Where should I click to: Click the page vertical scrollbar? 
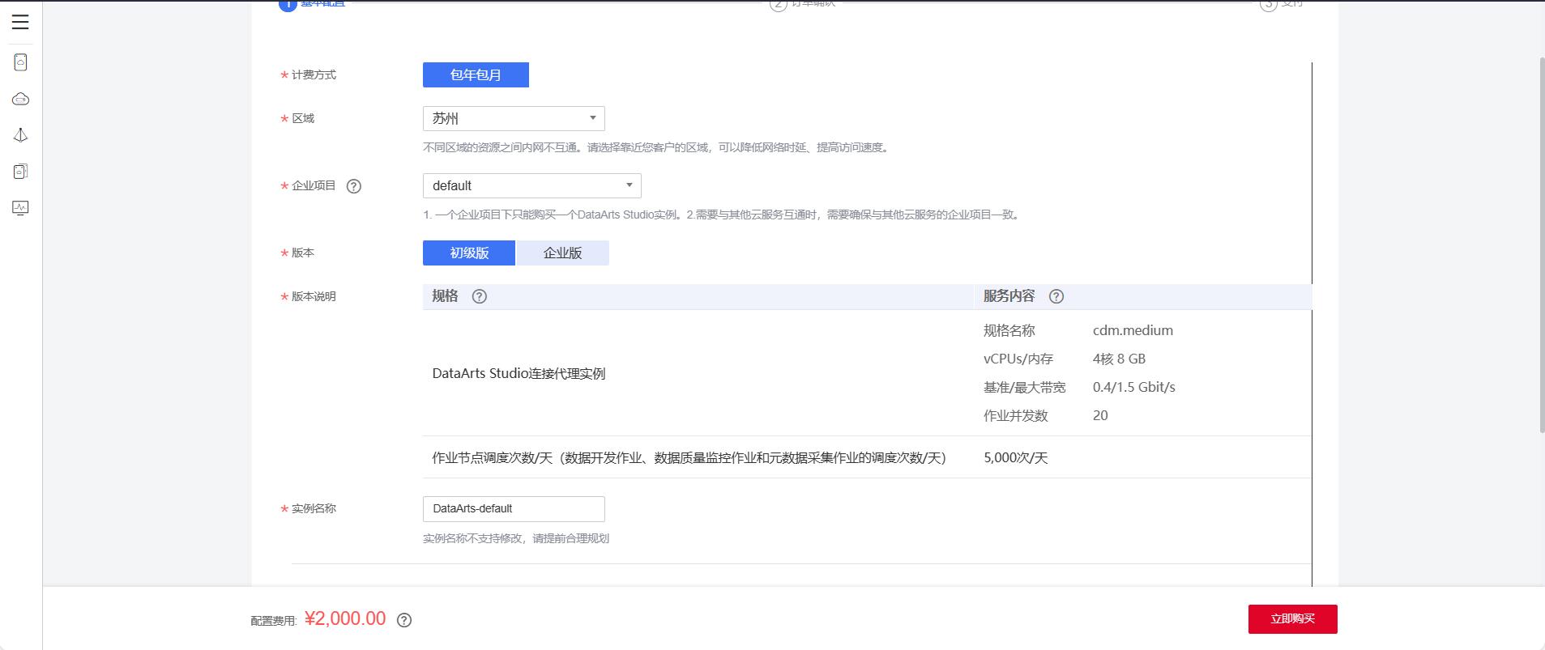pos(1541,243)
